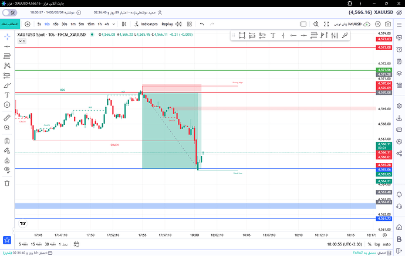405x256 pixels.
Task: Open alerts clock icon in right sidebar
Action: click(x=399, y=49)
